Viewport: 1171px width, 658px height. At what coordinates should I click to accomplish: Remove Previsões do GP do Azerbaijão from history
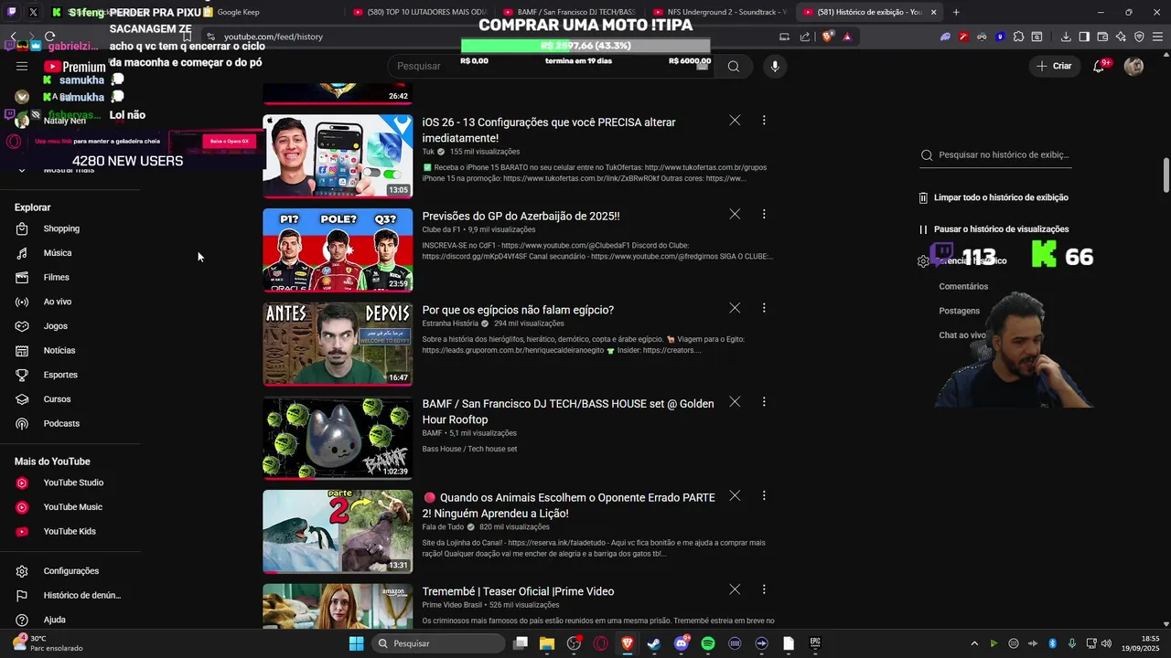click(x=735, y=214)
